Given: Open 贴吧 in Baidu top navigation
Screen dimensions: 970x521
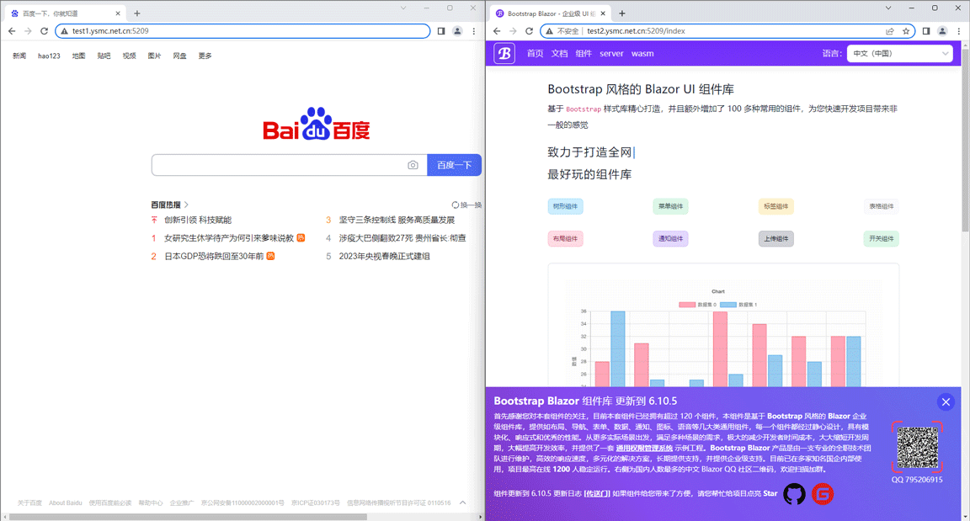Looking at the screenshot, I should pyautogui.click(x=104, y=56).
